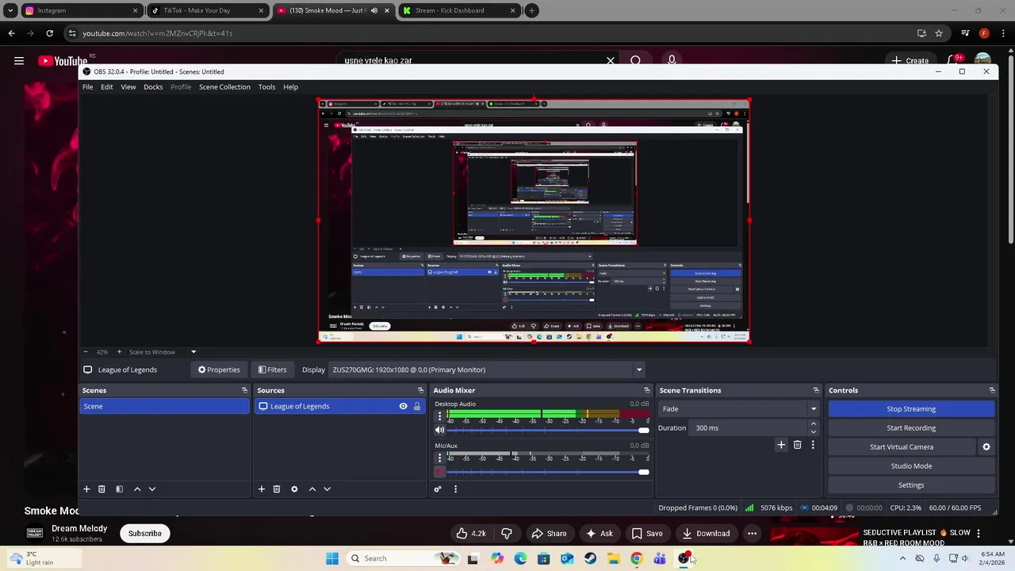Image resolution: width=1015 pixels, height=571 pixels.
Task: Open Chrome tab search dropdown
Action: [x=10, y=10]
